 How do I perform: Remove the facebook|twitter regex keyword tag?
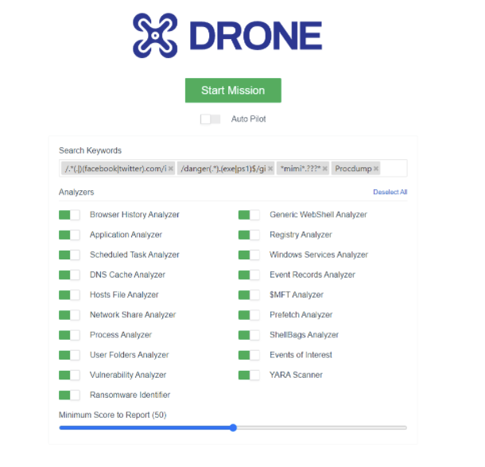coord(171,169)
